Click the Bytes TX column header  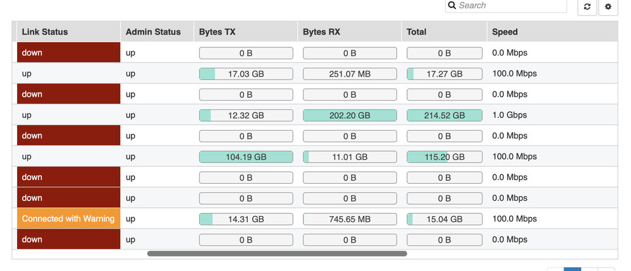click(x=217, y=32)
